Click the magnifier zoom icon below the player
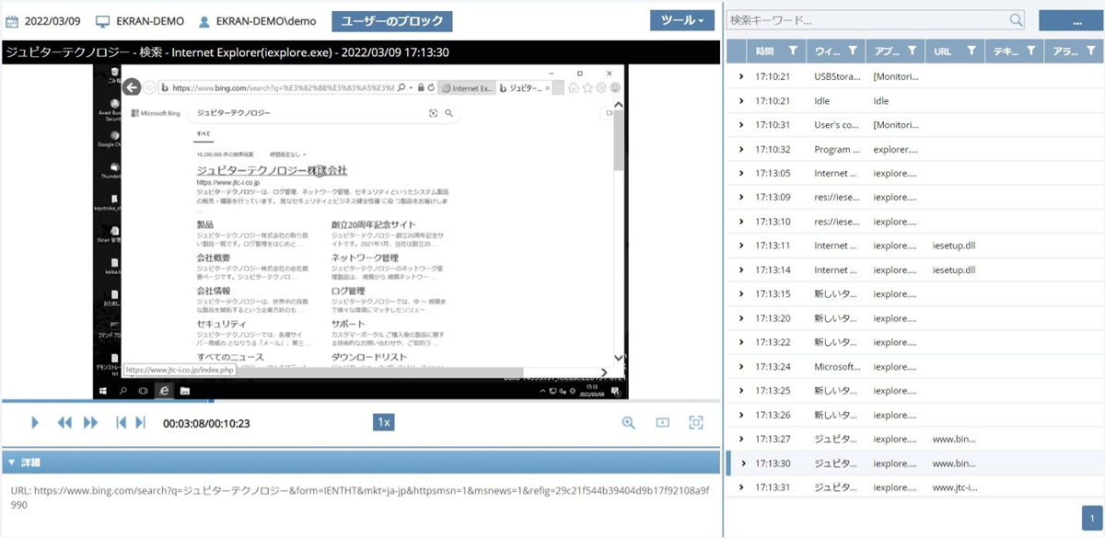The image size is (1105, 538). pyautogui.click(x=629, y=422)
